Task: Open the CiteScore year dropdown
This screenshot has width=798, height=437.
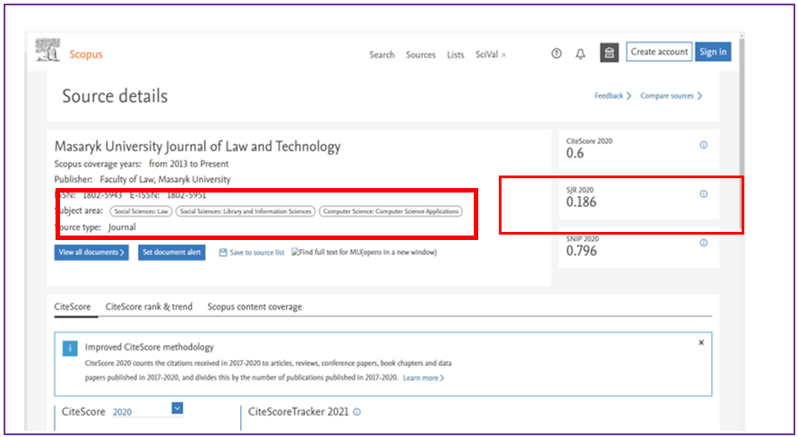Action: (177, 408)
